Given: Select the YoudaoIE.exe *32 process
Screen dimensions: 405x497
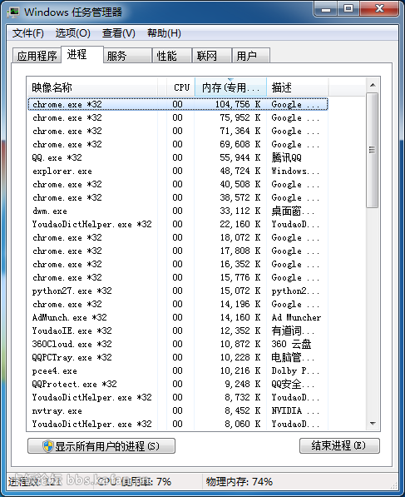Looking at the screenshot, I should point(178,331).
